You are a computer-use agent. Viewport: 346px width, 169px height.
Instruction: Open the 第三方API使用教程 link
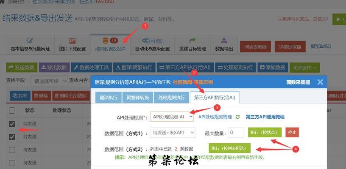click(x=265, y=117)
